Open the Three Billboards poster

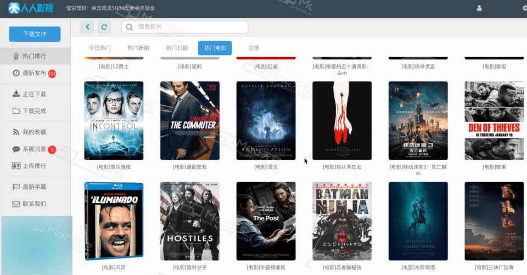coord(494,221)
